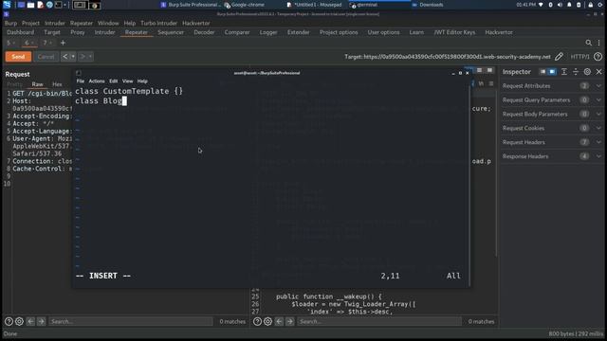This screenshot has width=607, height=341.
Task: Select the Pretty request view tab
Action: tap(15, 84)
